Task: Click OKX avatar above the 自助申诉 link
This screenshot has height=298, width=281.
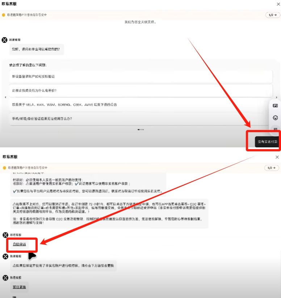Action: tap(5, 235)
